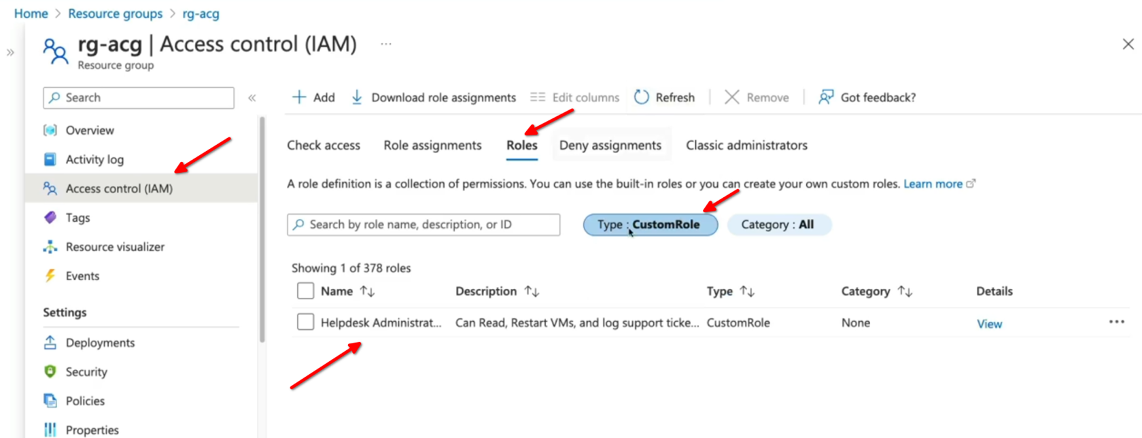The image size is (1142, 438).
Task: Collapse the left navigation menu chevron
Action: coord(252,98)
